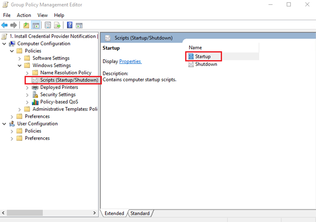316x222 pixels.
Task: Click the Windows Settings folder icon
Action: (27, 66)
